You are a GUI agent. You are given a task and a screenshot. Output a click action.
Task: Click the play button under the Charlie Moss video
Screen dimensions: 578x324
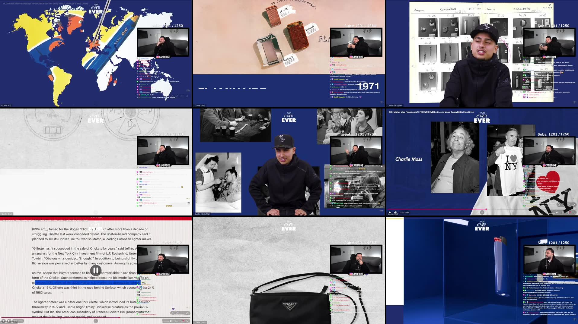click(390, 212)
